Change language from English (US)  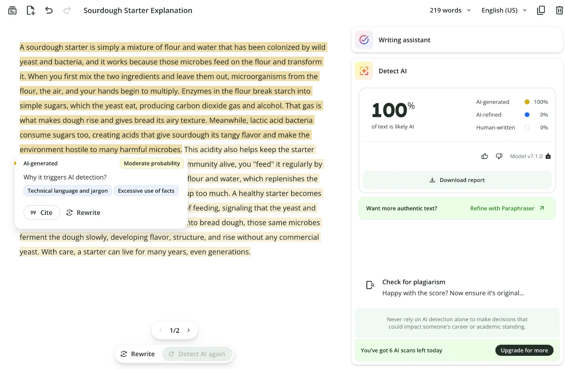[504, 10]
